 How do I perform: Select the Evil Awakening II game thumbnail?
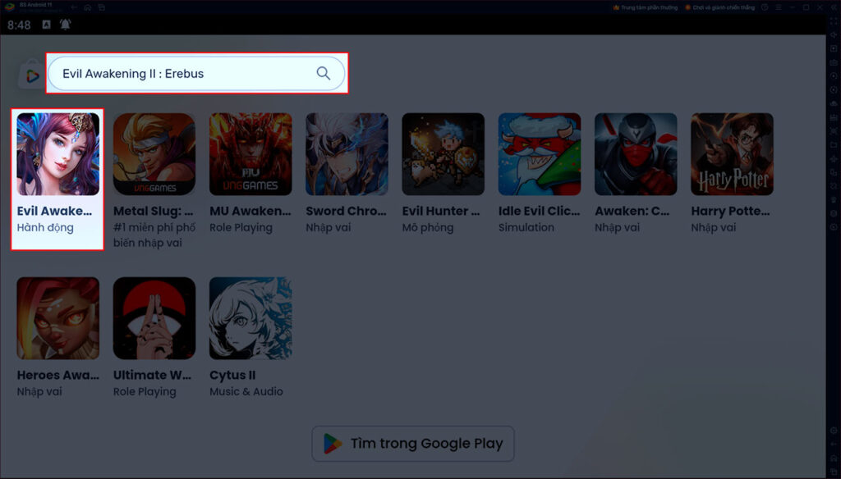[x=57, y=153]
